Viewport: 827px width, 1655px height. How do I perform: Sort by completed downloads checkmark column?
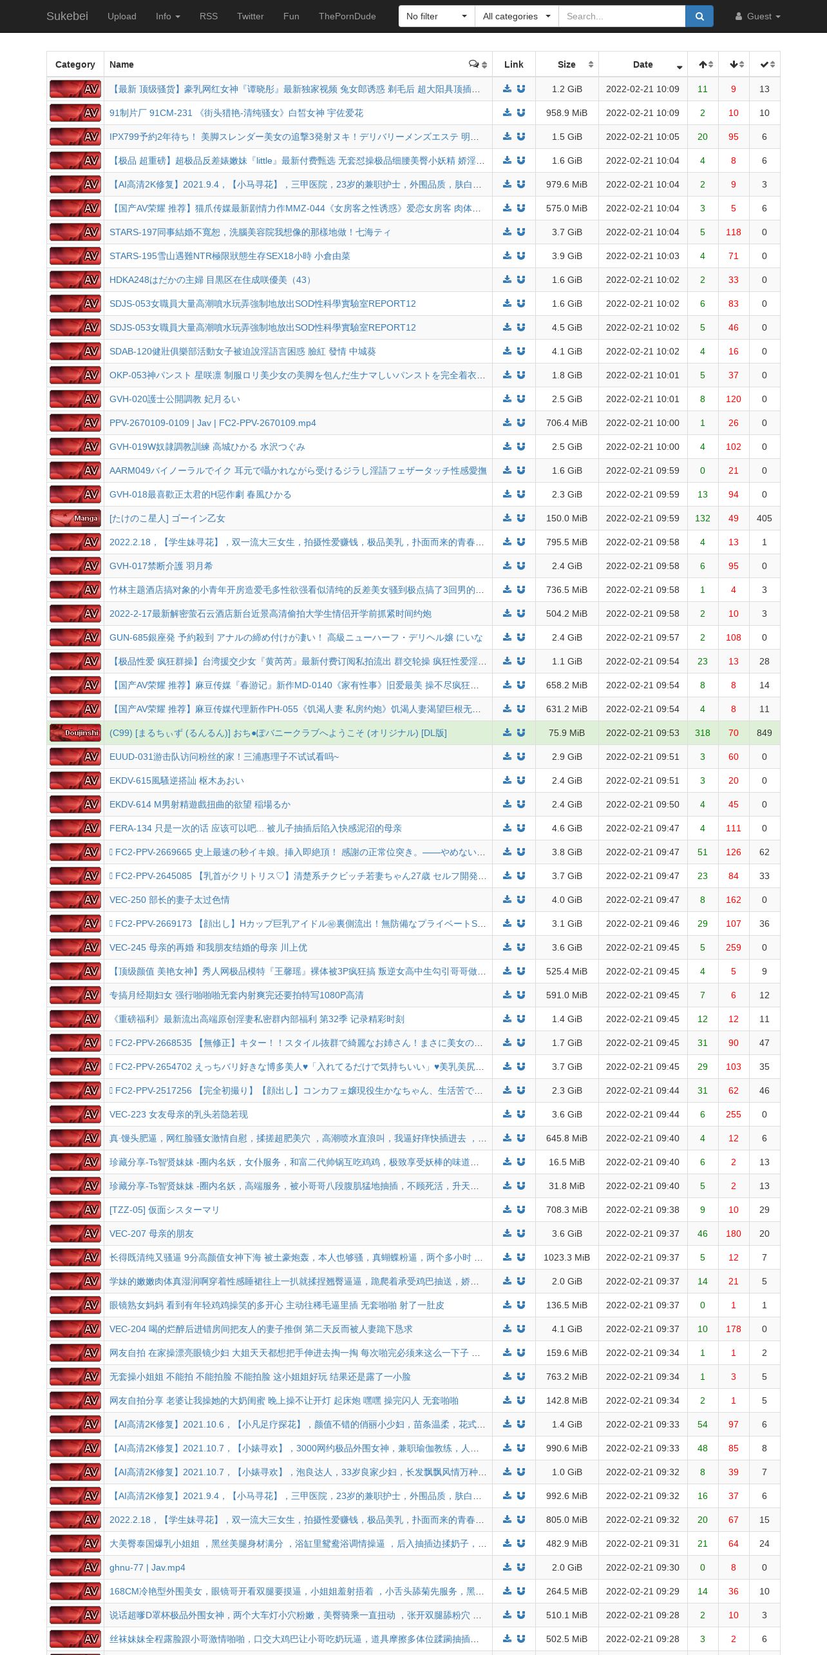[x=765, y=64]
